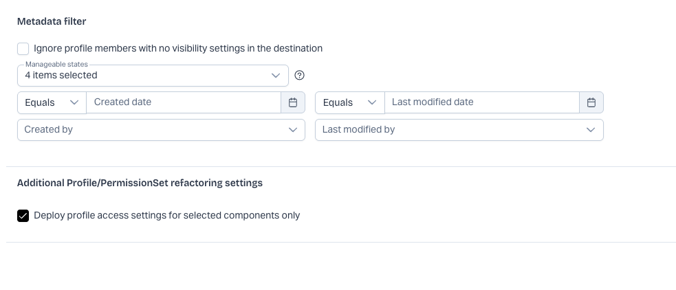This screenshot has width=676, height=290.
Task: Uncheck Deploy profile access settings checkbox
Action: [x=23, y=216]
